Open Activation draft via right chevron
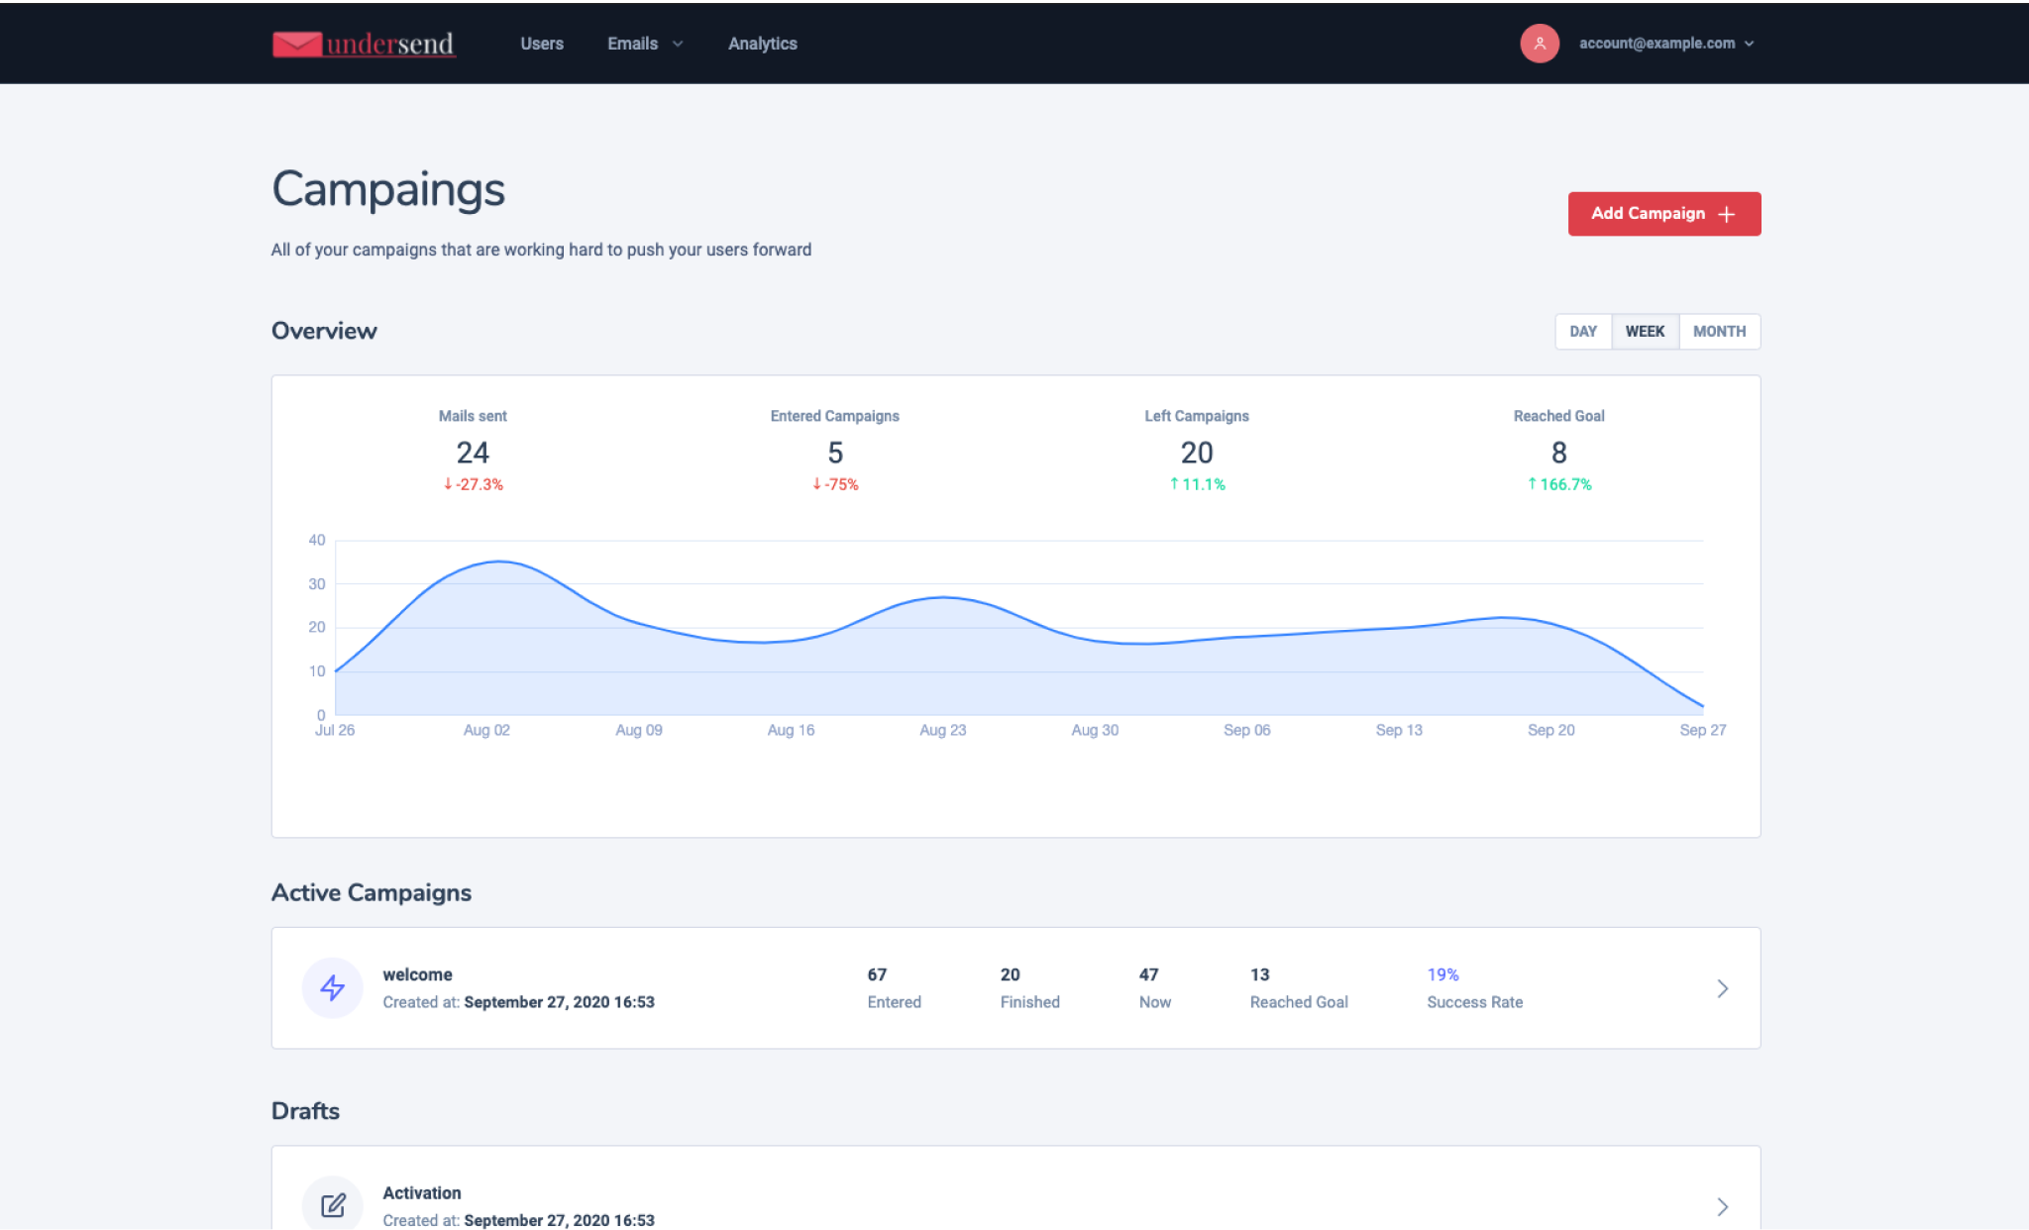 [x=1722, y=1206]
